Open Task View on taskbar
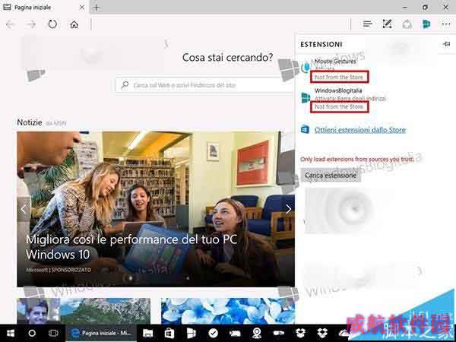The image size is (456, 342). [53, 334]
